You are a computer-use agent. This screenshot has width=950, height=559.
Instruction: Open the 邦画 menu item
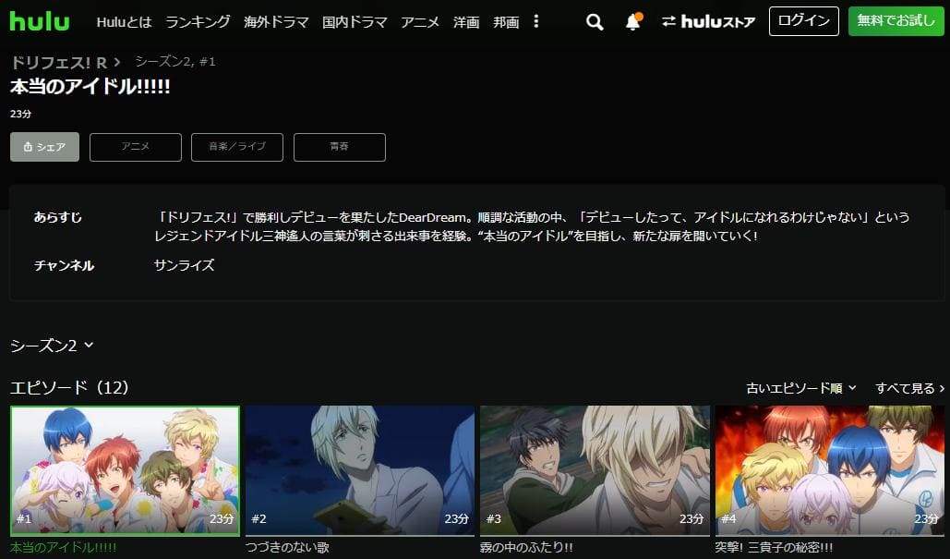click(506, 22)
